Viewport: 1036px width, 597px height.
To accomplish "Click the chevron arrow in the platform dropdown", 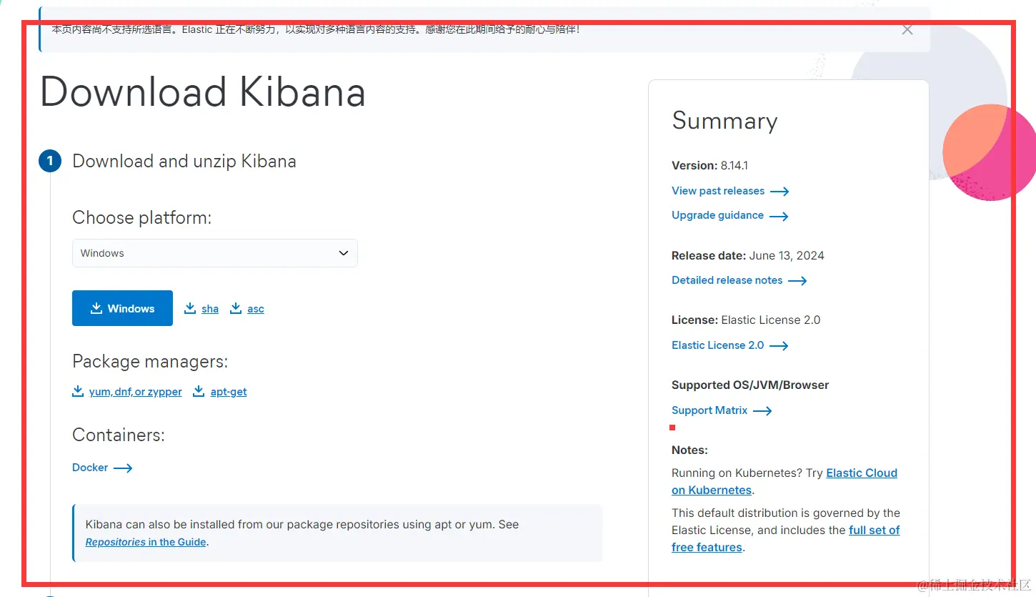I will pos(344,253).
